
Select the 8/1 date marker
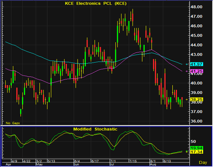[x=153, y=161]
